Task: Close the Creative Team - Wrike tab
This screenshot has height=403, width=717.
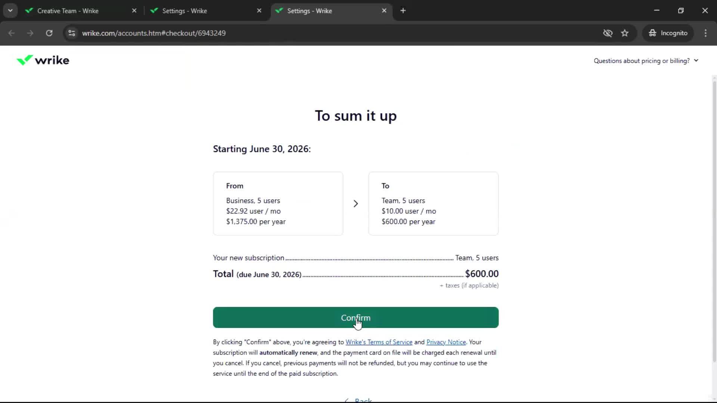Action: 134,11
